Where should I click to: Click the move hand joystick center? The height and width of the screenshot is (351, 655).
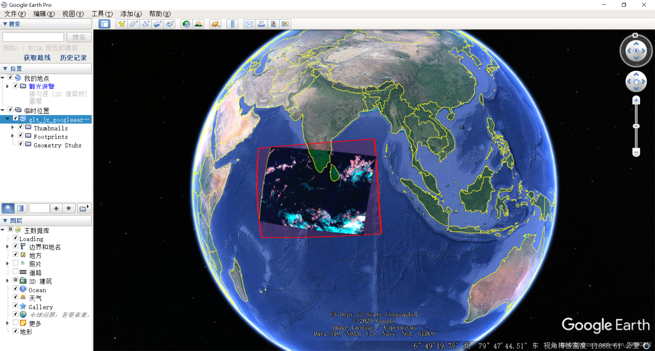[x=636, y=82]
